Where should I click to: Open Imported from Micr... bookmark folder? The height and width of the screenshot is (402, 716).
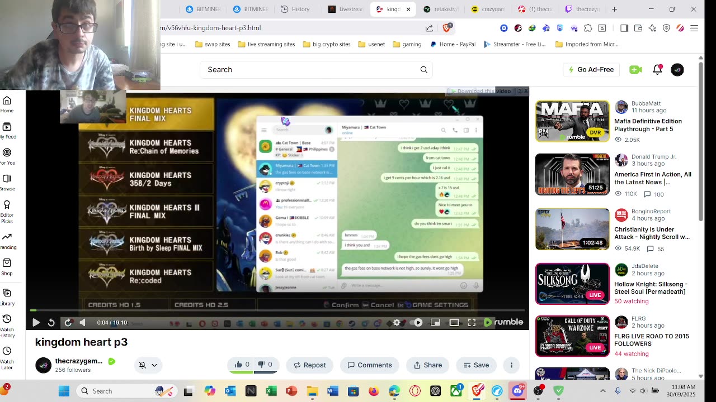coord(586,44)
